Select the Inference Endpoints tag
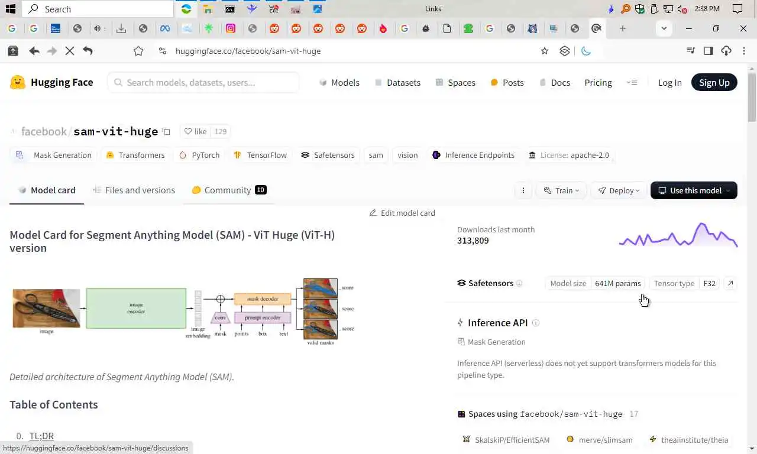The width and height of the screenshot is (757, 454). [473, 155]
